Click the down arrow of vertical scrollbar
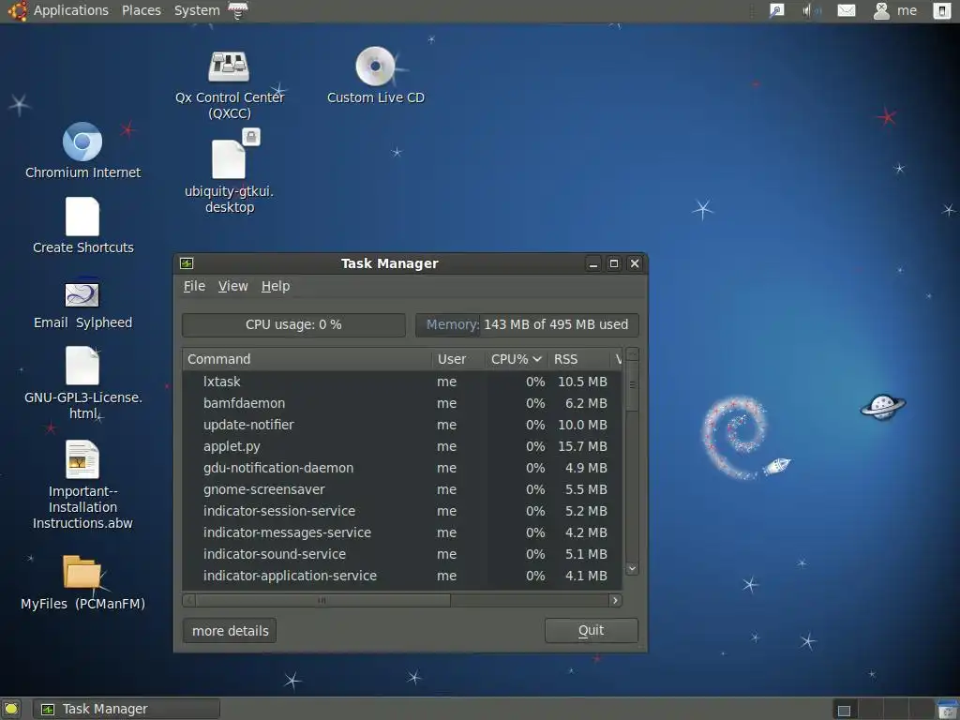The height and width of the screenshot is (720, 960). pyautogui.click(x=633, y=569)
